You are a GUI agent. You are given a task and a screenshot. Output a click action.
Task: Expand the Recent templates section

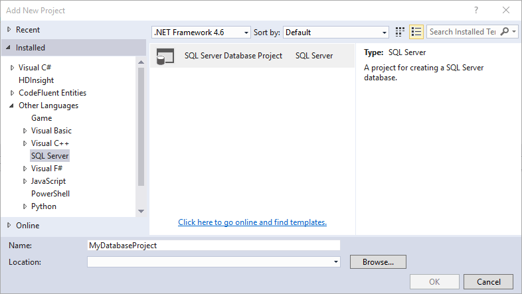(x=9, y=30)
